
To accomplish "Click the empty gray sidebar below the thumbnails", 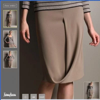I will (10, 79).
